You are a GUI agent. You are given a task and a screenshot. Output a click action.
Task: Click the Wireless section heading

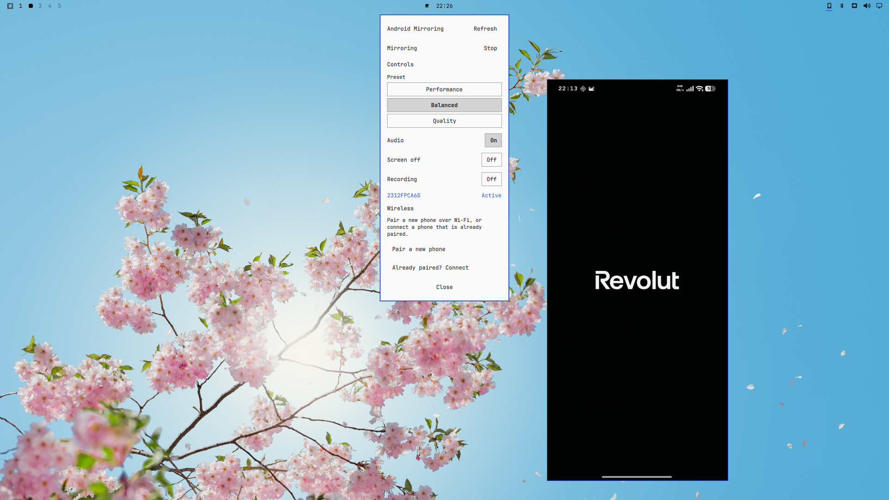400,208
